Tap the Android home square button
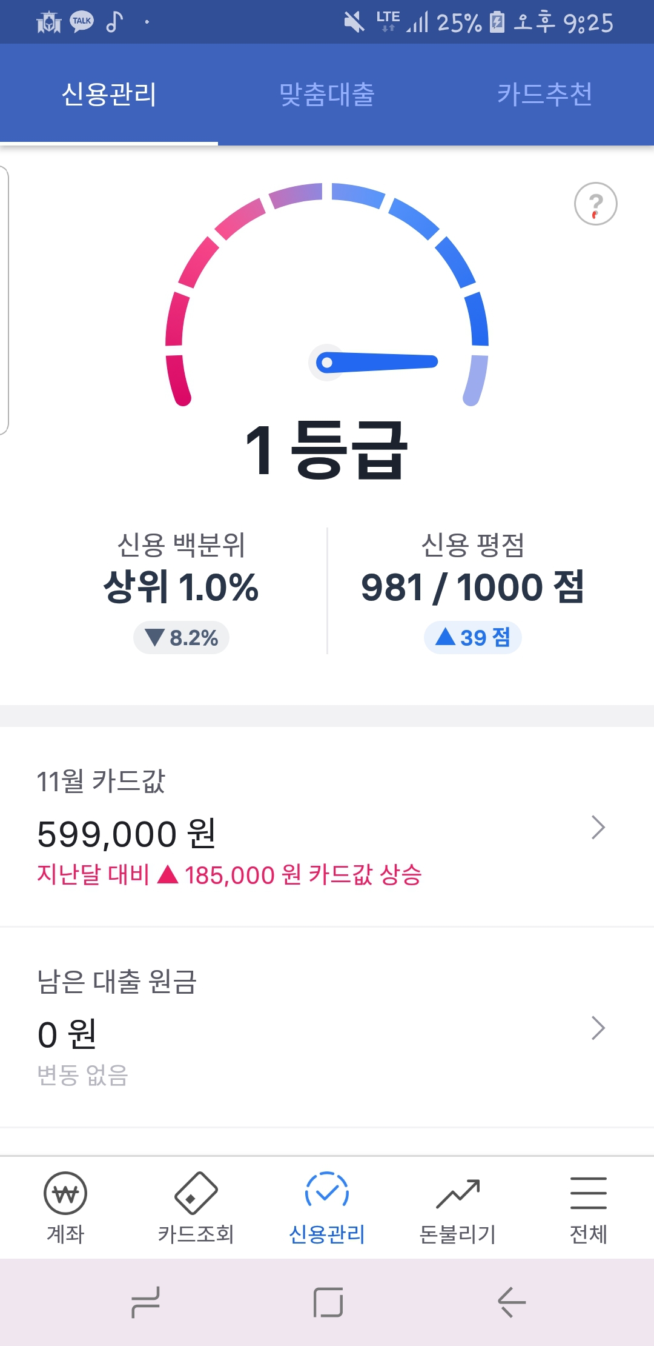 tap(328, 1302)
